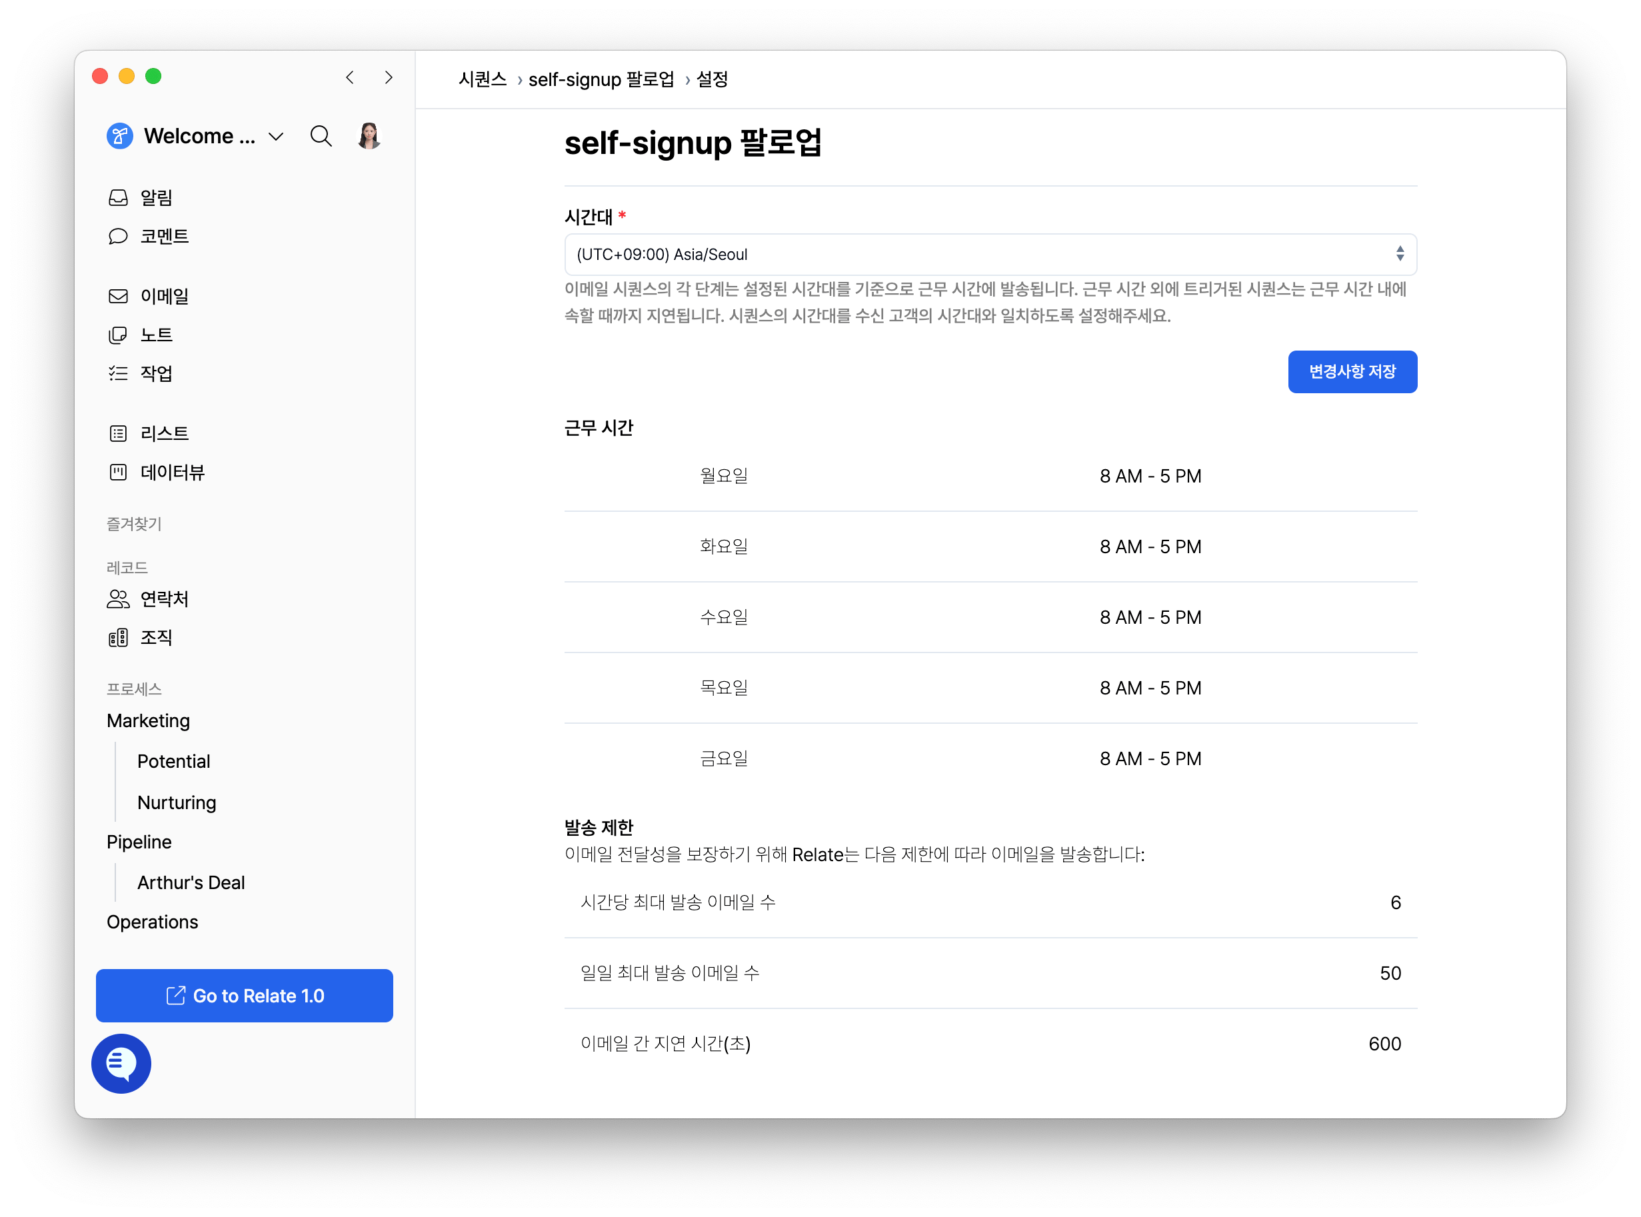Click 수요일 working hours 8 AM - 5 PM

click(1150, 617)
